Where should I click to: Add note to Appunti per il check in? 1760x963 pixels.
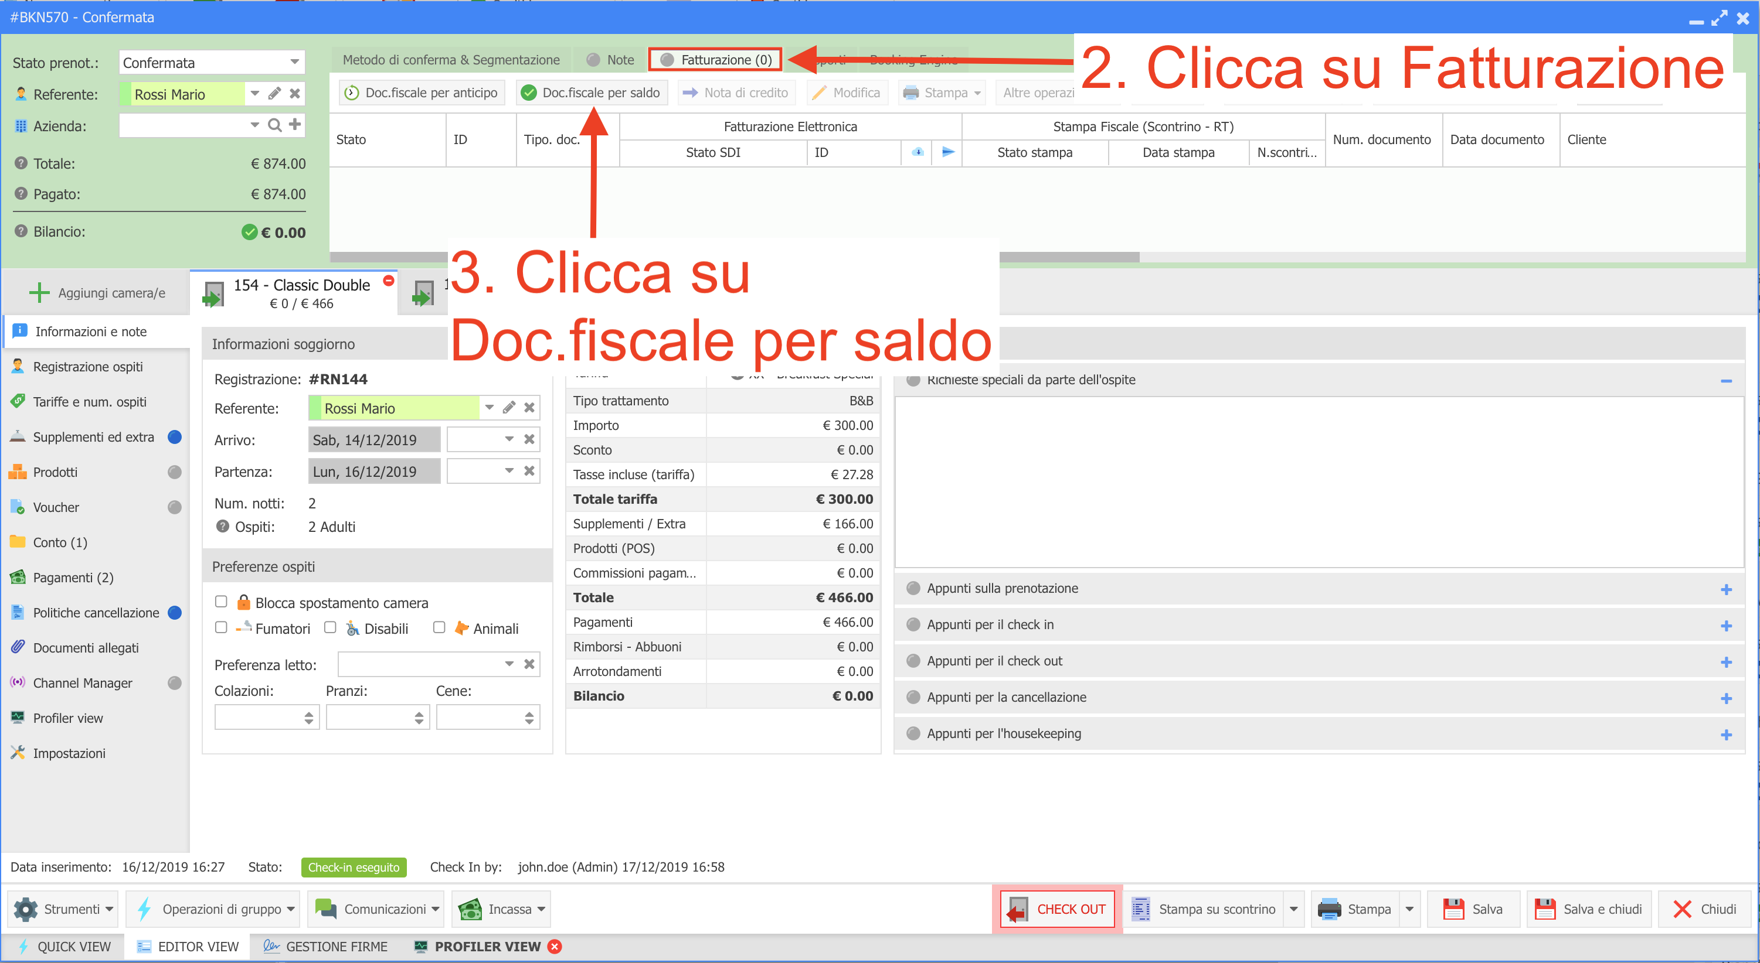pyautogui.click(x=1726, y=625)
